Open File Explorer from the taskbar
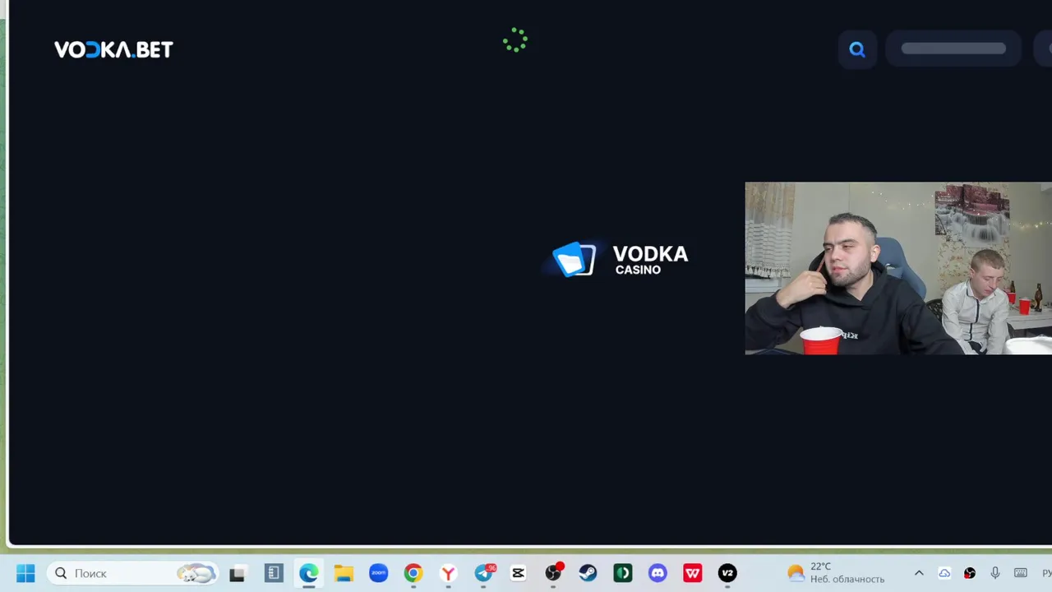This screenshot has width=1052, height=592. point(344,573)
